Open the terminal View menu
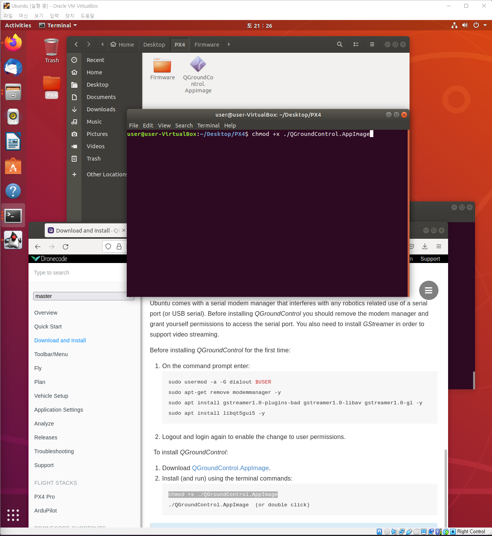 click(x=164, y=126)
